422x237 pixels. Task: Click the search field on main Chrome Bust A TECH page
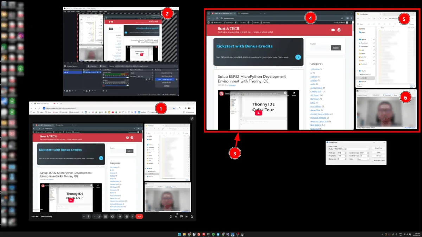320,48
